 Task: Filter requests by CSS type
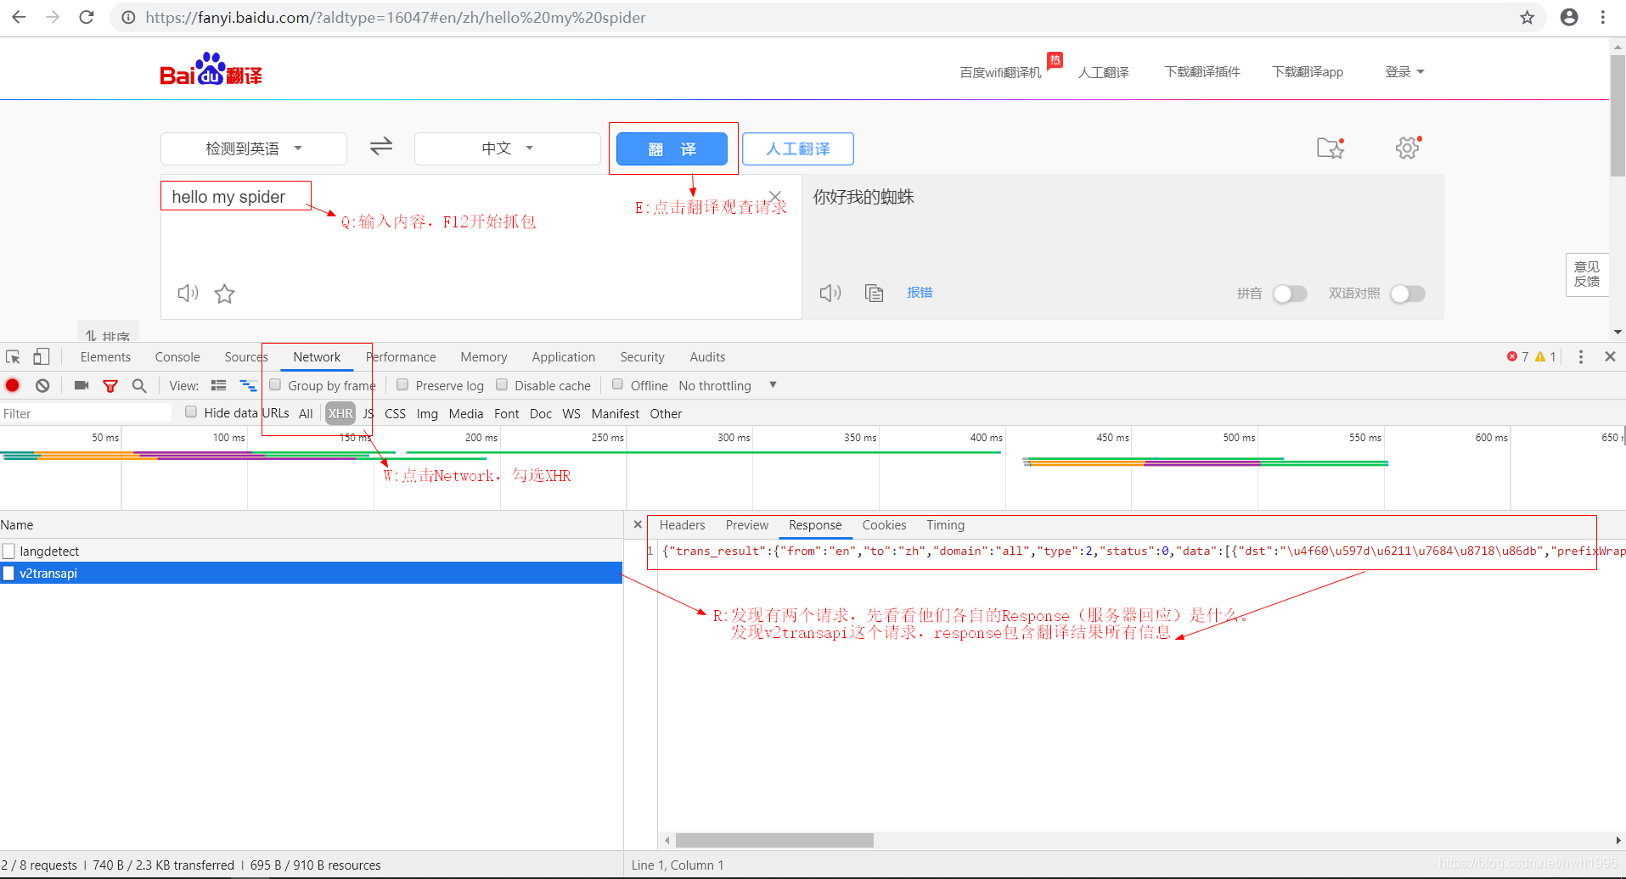click(395, 413)
